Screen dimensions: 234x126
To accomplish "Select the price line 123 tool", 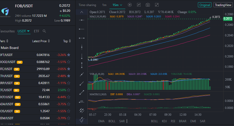I will click(82, 102).
